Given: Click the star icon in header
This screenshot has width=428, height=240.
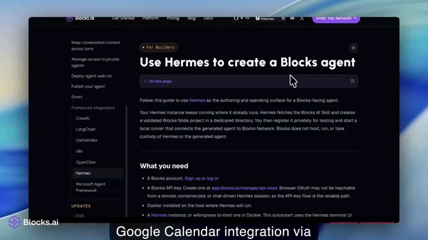Looking at the screenshot, I should click(x=283, y=18).
